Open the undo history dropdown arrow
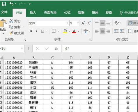Image resolution: width=138 pixels, height=112 pixels. click(16, 4)
